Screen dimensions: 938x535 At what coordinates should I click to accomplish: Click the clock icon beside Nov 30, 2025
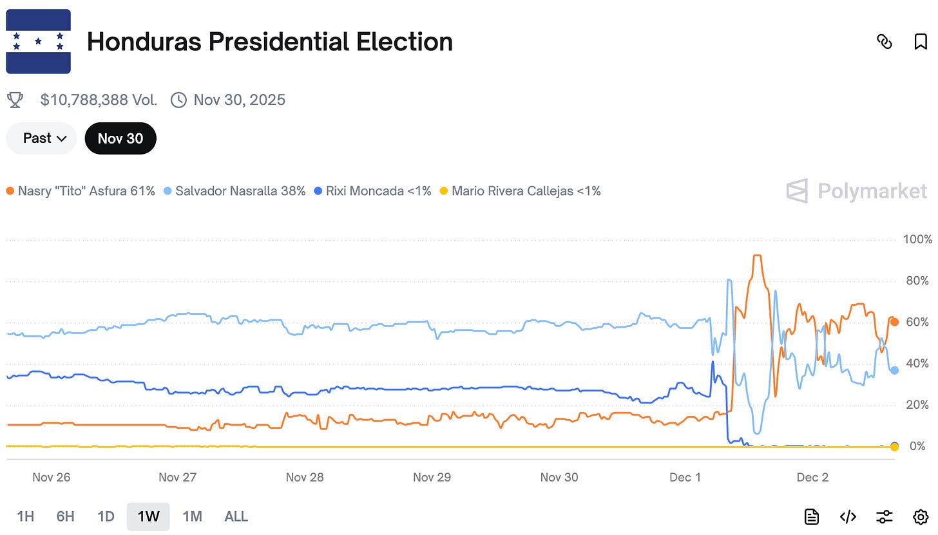click(x=179, y=100)
